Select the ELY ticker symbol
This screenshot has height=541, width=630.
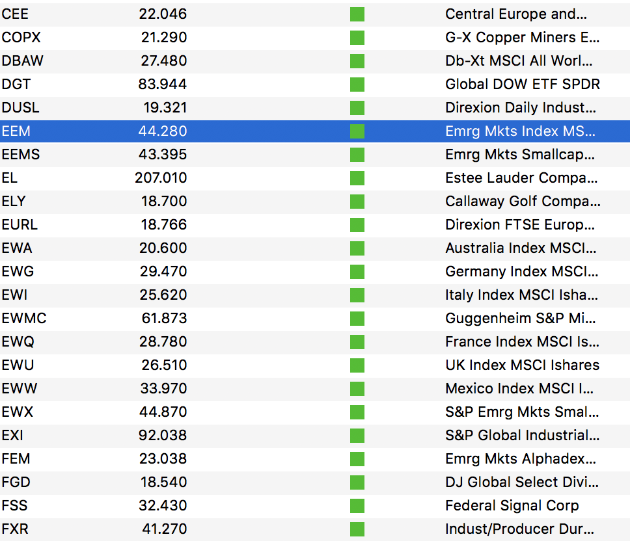(x=13, y=201)
